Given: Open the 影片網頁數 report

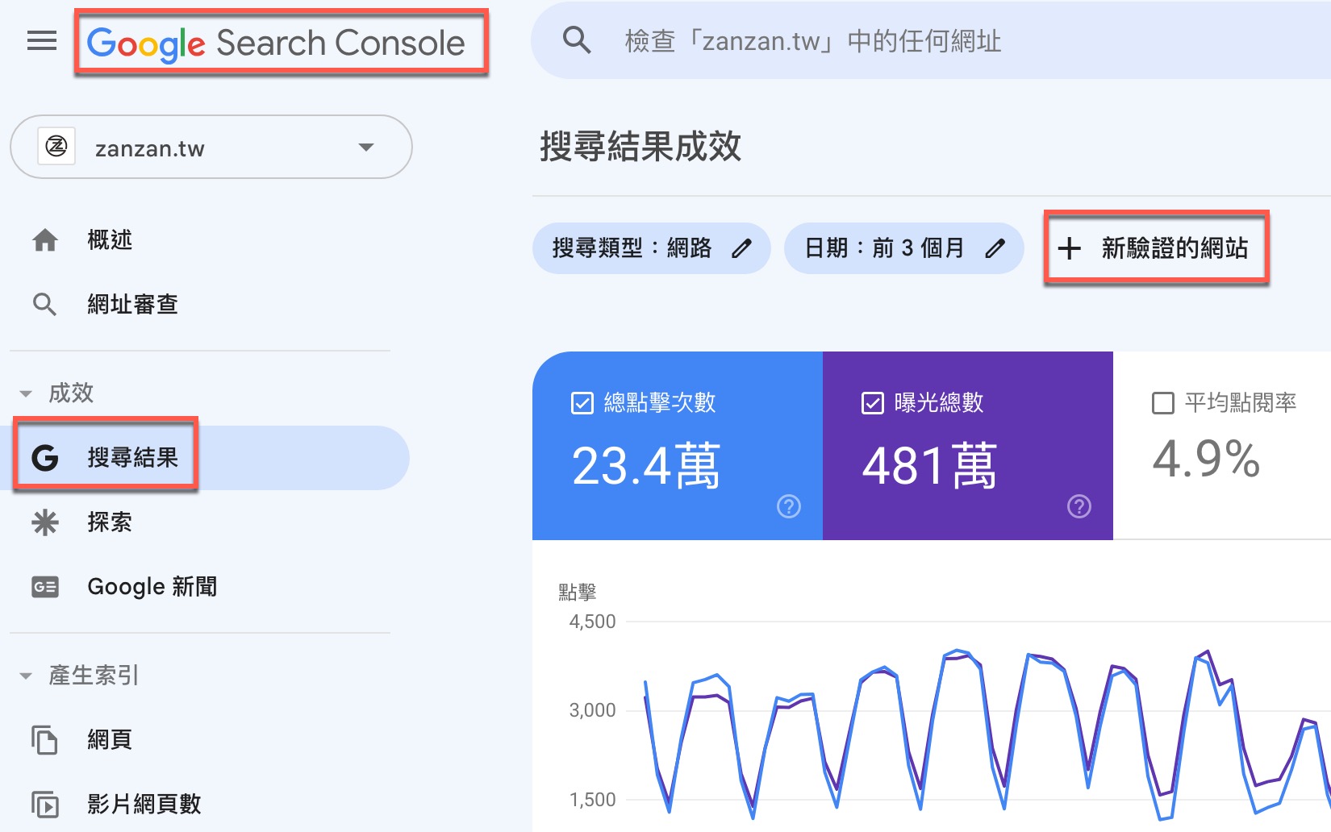Looking at the screenshot, I should pos(144,805).
